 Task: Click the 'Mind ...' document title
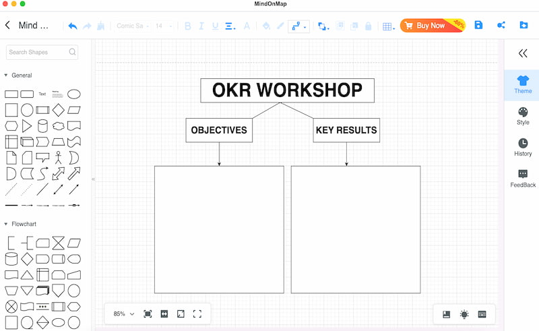[x=33, y=26]
